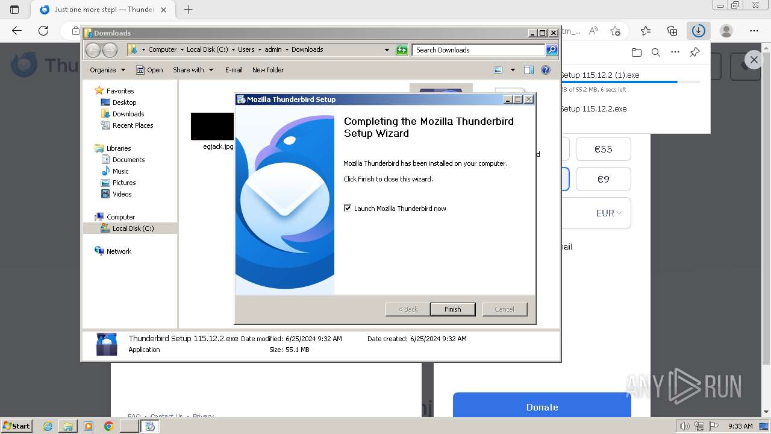Launch Internet Explorer from taskbar
The height and width of the screenshot is (434, 771).
48,426
